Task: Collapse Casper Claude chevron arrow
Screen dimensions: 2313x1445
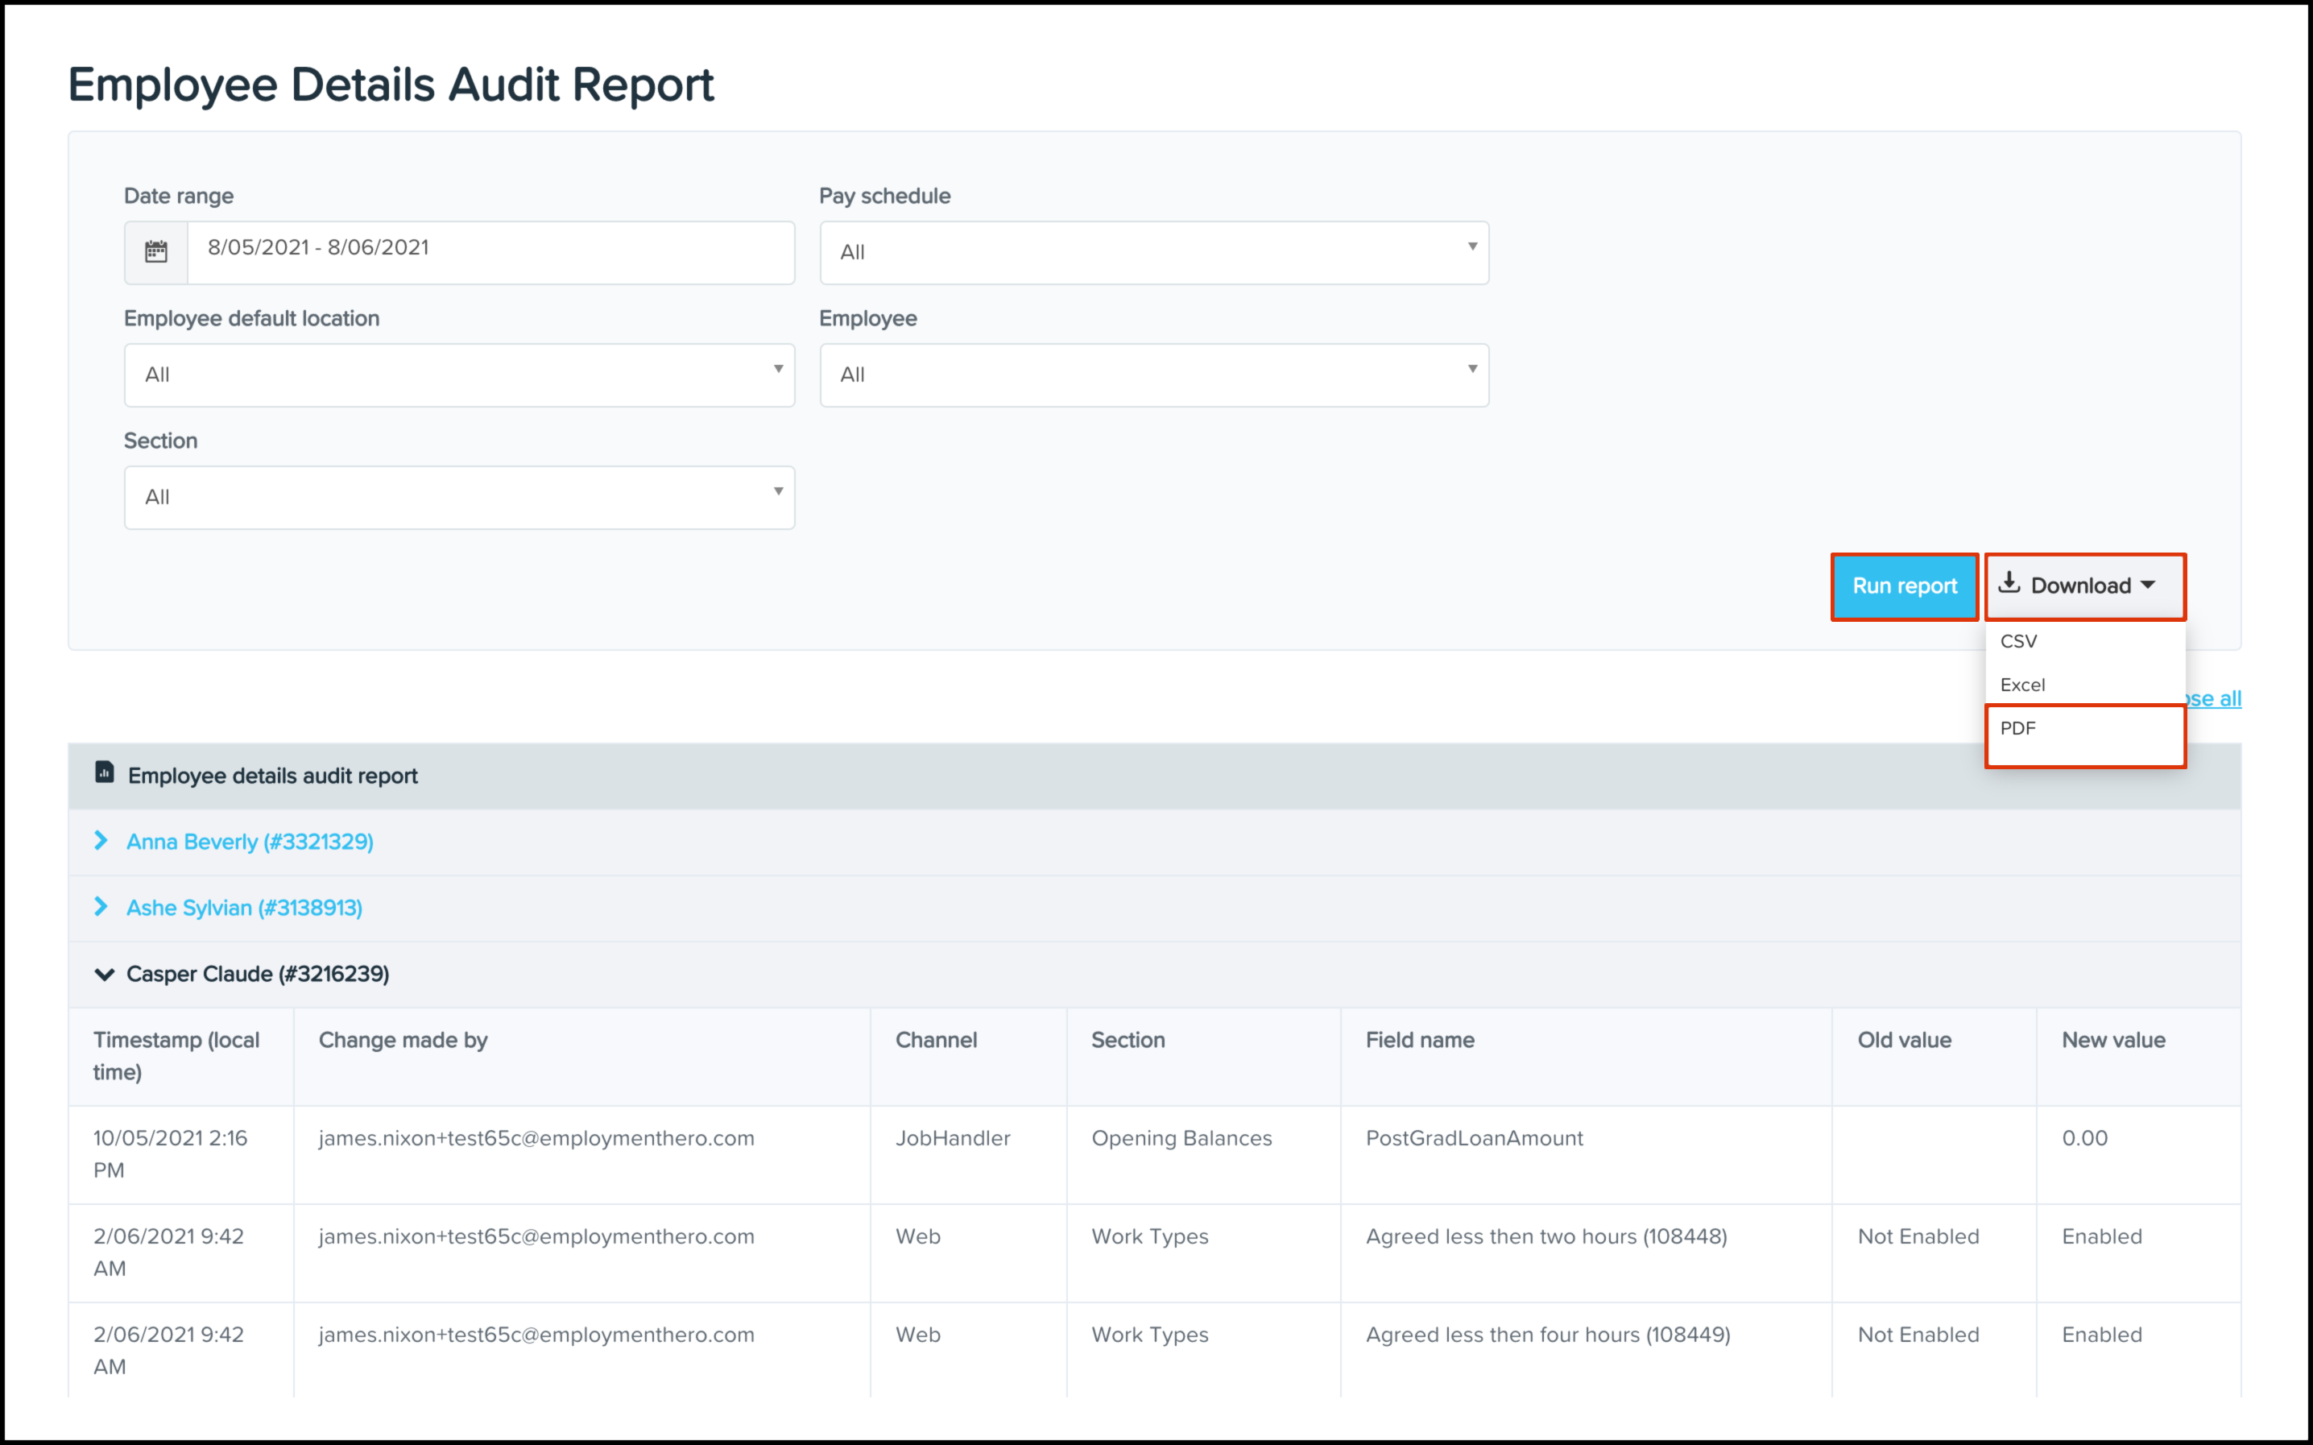Action: pyautogui.click(x=104, y=974)
